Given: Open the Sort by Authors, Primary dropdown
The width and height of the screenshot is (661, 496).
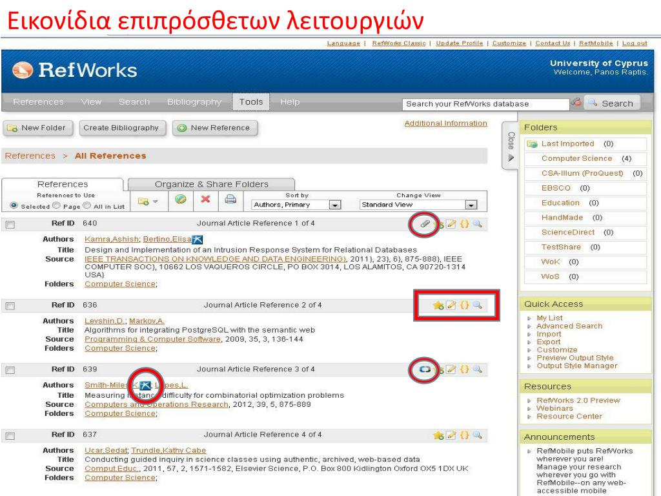Looking at the screenshot, I should pyautogui.click(x=296, y=205).
